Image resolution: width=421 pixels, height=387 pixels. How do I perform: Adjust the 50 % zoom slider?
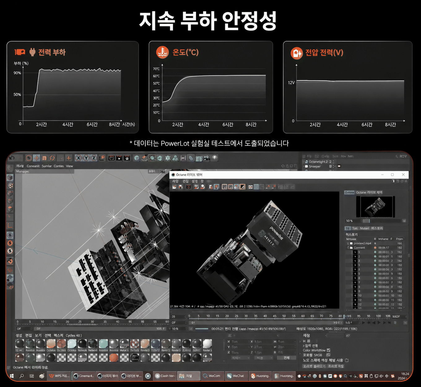382,221
